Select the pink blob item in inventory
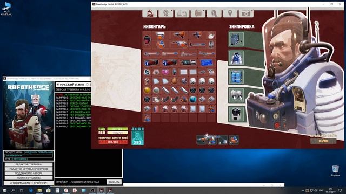 tap(165, 72)
